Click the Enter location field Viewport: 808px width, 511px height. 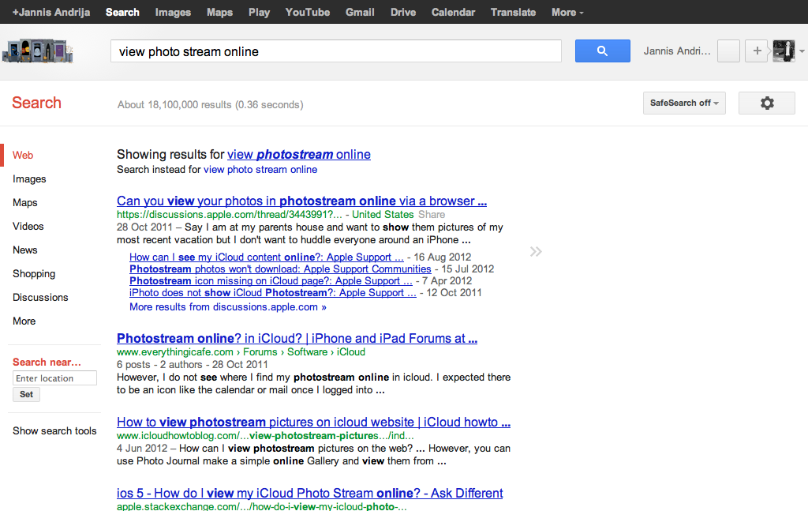(x=54, y=378)
